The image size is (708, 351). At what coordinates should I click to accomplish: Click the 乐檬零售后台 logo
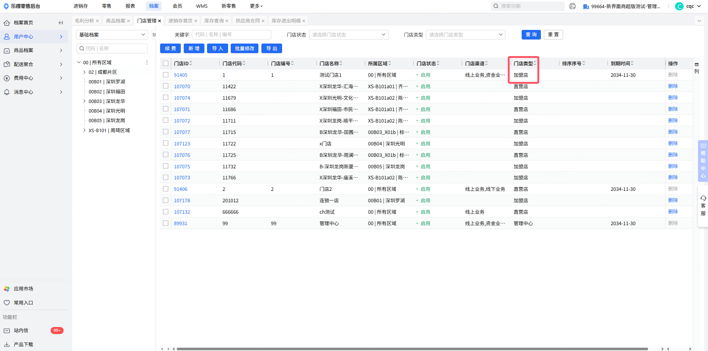coord(22,6)
